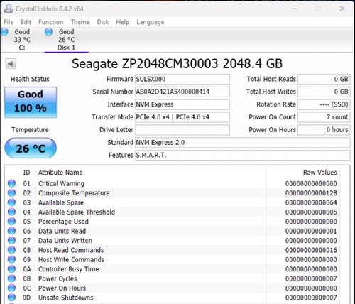355x304 pixels.
Task: Click raw value 0000000000016
Action: point(311,250)
